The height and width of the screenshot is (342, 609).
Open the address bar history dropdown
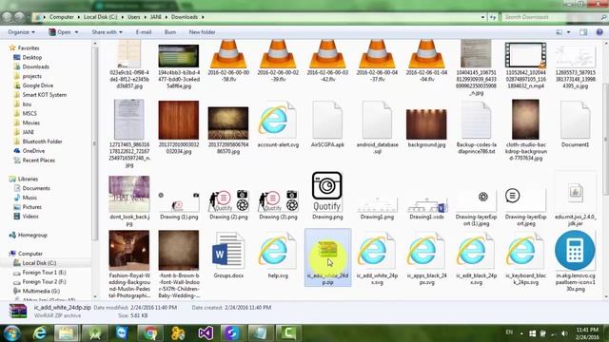tap(482, 17)
